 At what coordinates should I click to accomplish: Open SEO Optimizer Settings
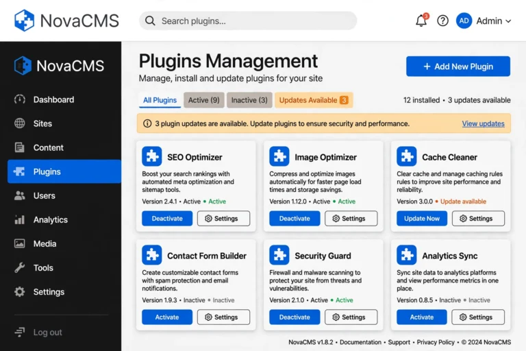pyautogui.click(x=223, y=218)
